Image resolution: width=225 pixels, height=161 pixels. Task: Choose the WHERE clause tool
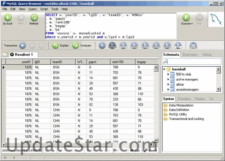pyautogui.click(x=134, y=45)
